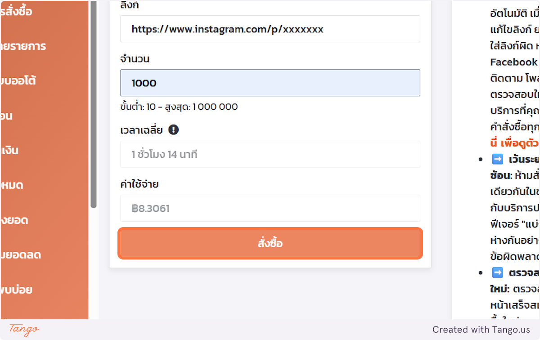This screenshot has width=540, height=340.
Task: Click the Tango logo in footer
Action: pyautogui.click(x=24, y=329)
